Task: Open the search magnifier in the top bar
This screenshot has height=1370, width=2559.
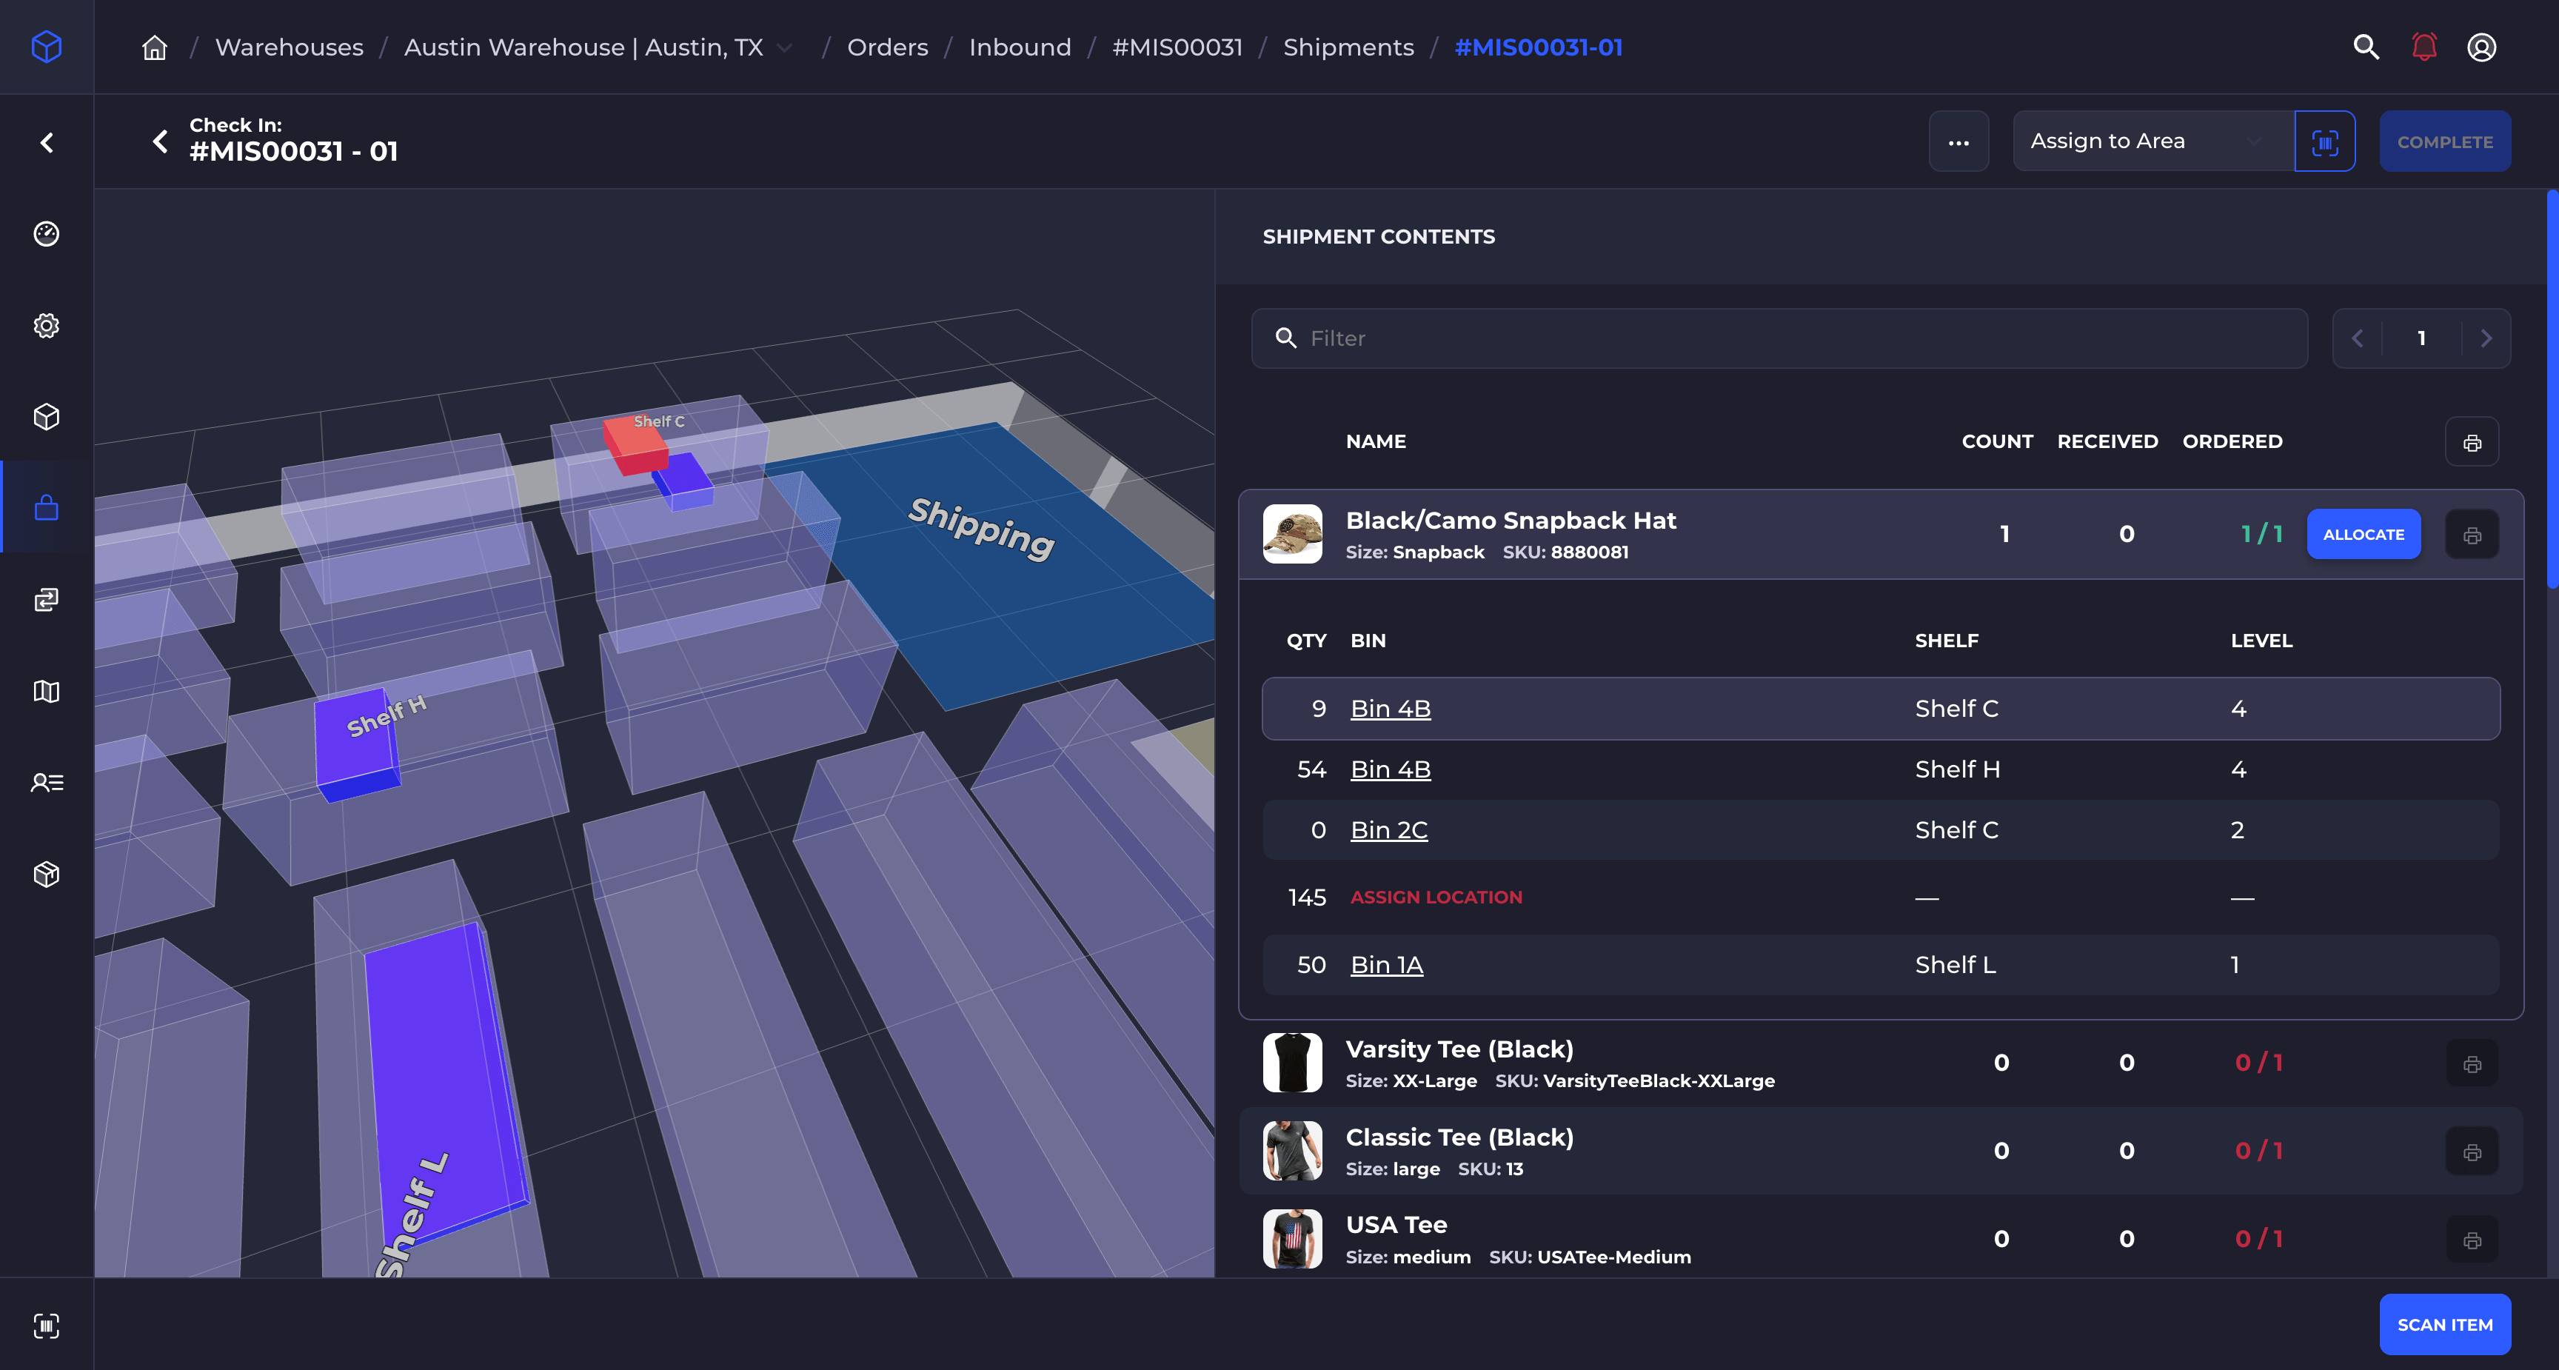Action: [2366, 47]
